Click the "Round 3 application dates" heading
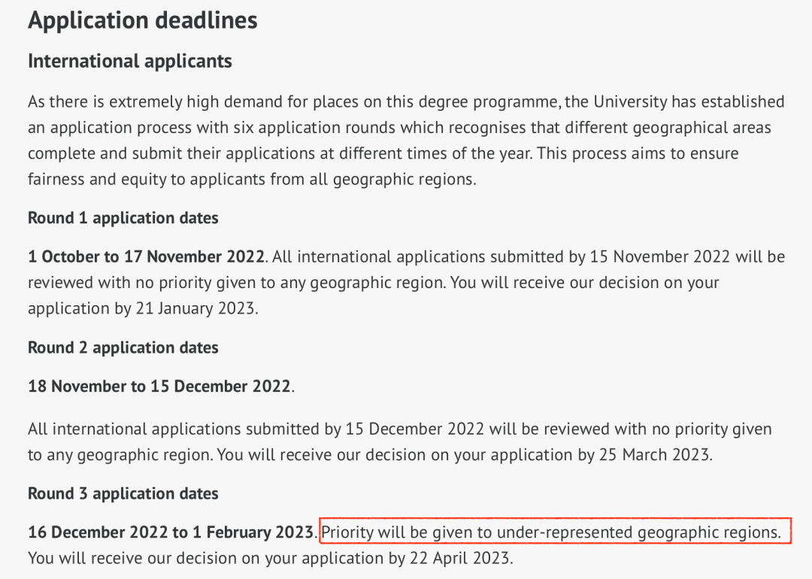 (x=123, y=493)
